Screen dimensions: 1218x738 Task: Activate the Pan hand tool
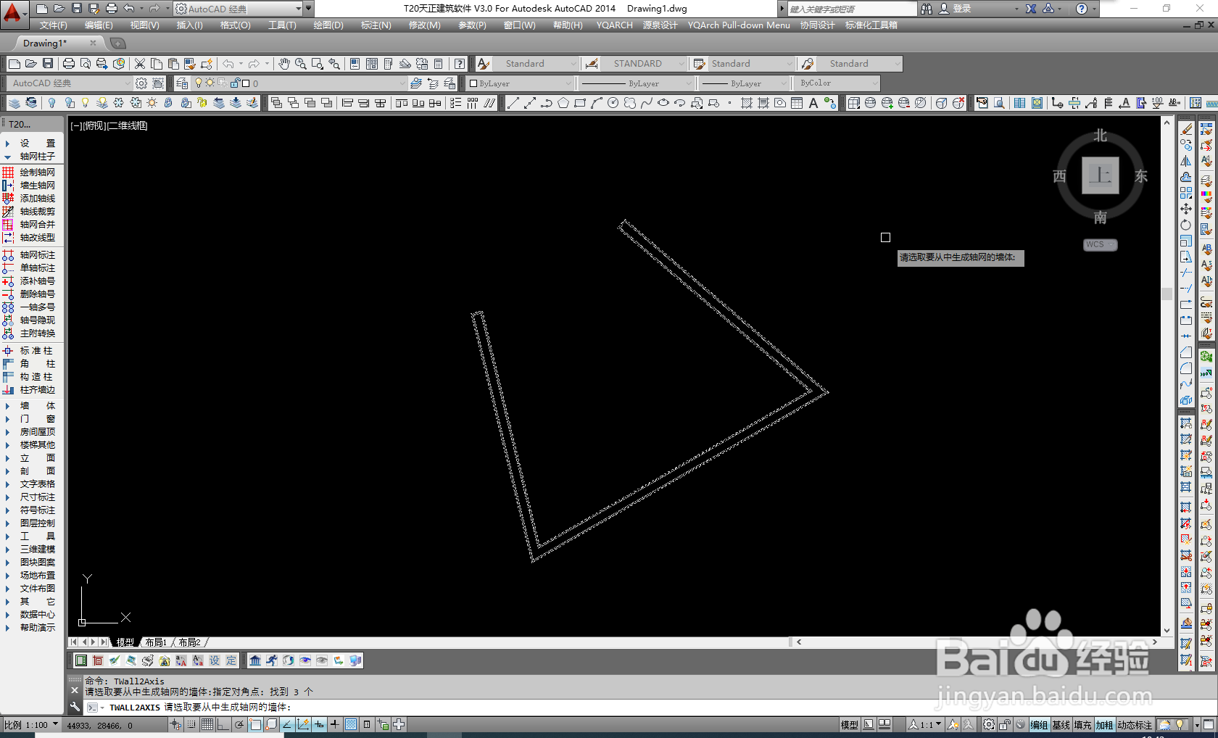pyautogui.click(x=284, y=64)
